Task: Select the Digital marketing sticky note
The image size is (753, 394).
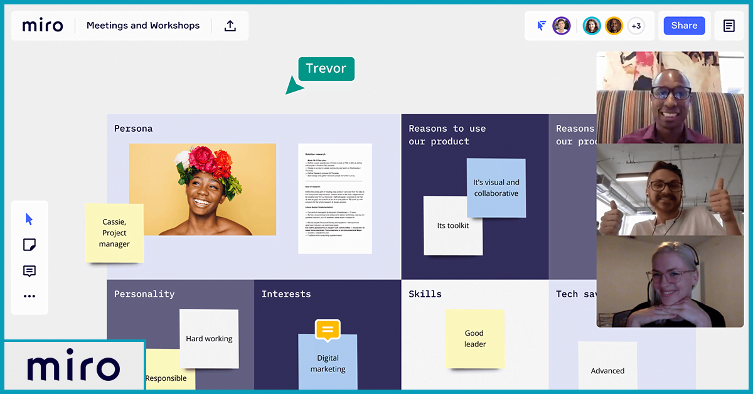Action: (x=328, y=363)
